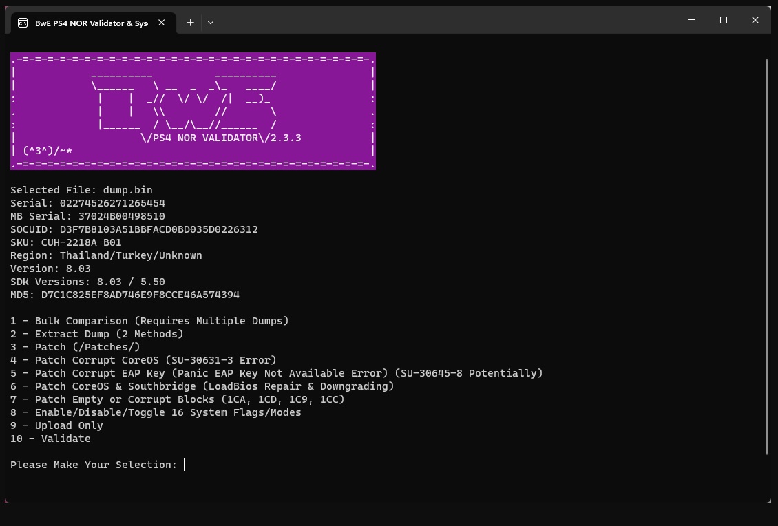The width and height of the screenshot is (778, 526).
Task: Click the 'Serial: 02274526271265454' line
Action: point(88,203)
